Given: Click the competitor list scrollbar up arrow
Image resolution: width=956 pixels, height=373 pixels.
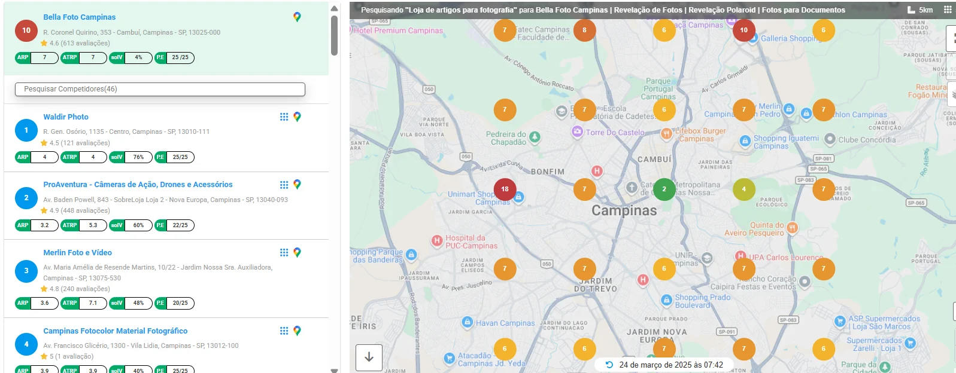Looking at the screenshot, I should [335, 8].
